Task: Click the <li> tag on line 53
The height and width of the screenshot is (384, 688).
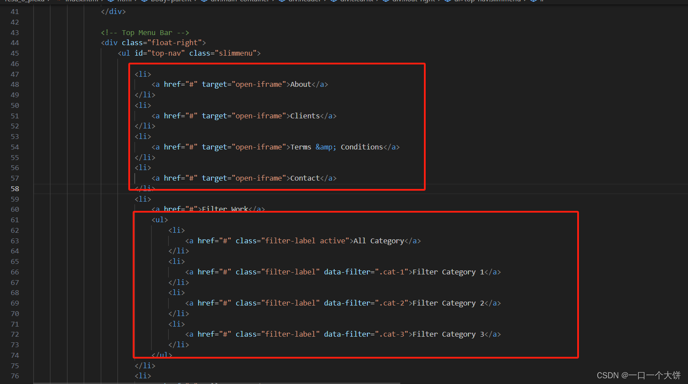Action: tap(143, 136)
